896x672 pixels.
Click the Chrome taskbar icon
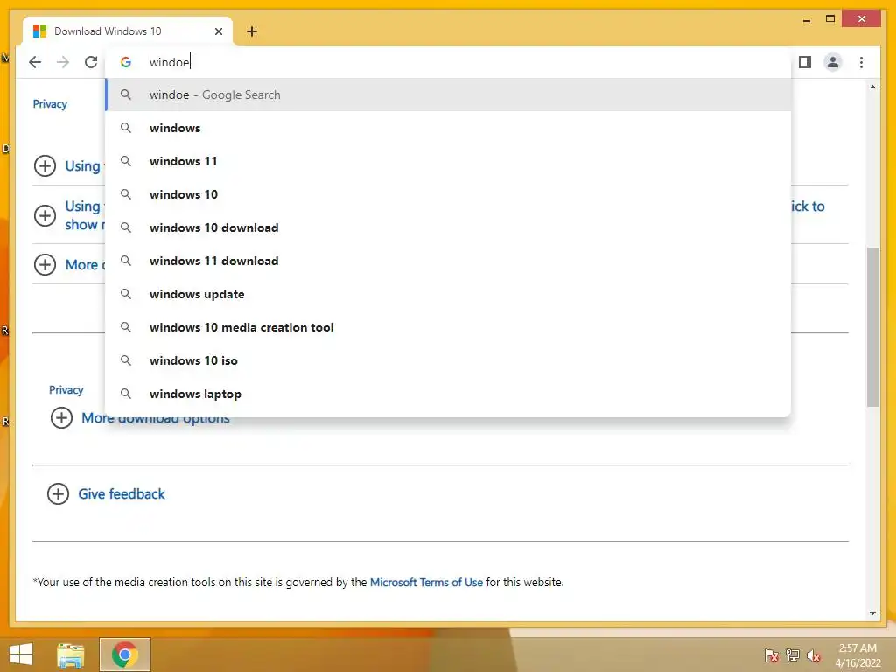pyautogui.click(x=125, y=654)
